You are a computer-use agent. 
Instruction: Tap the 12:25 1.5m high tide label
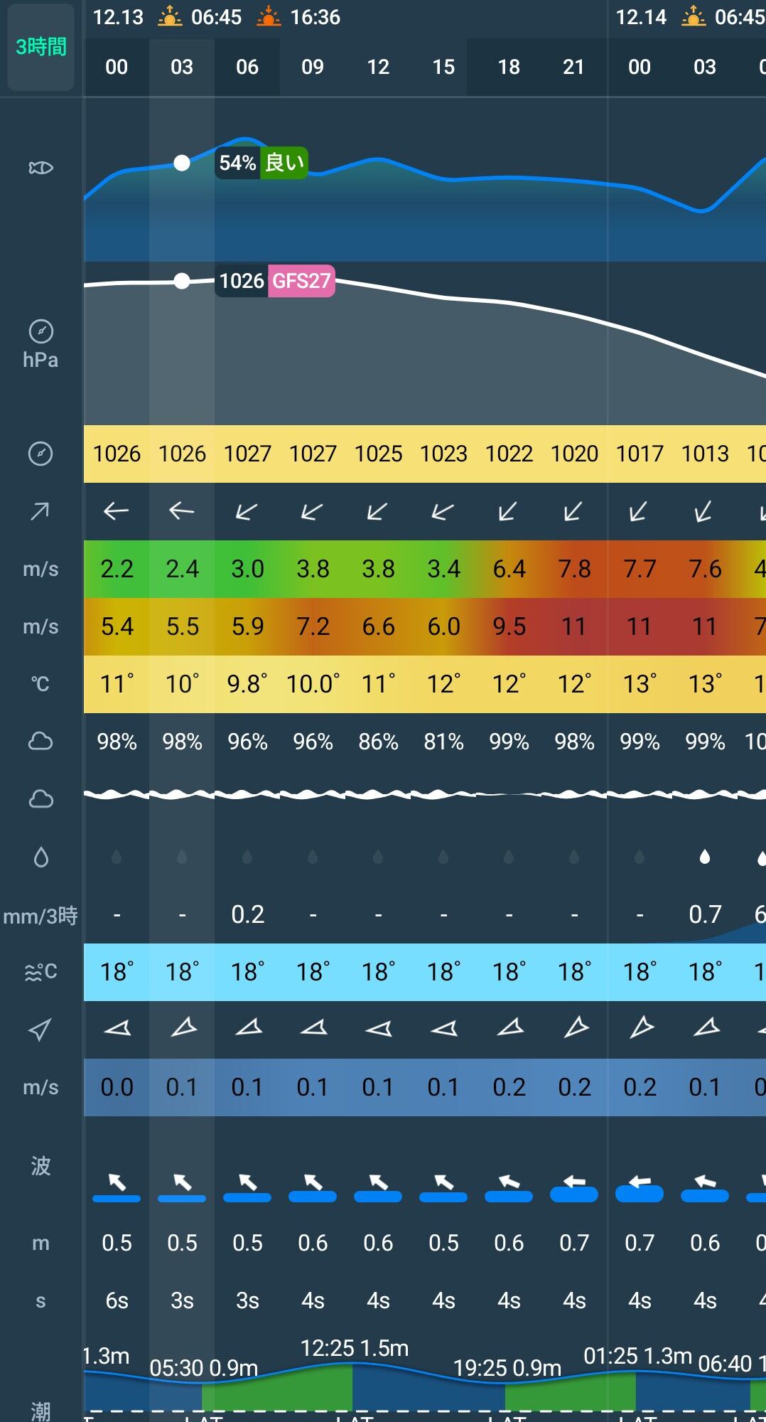(x=354, y=1348)
